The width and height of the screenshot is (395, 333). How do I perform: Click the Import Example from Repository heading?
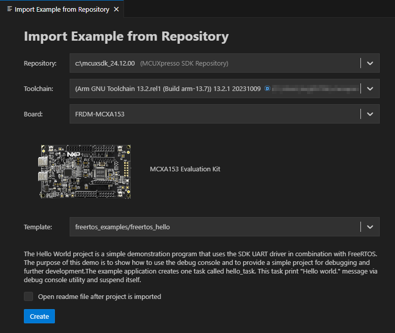click(126, 37)
